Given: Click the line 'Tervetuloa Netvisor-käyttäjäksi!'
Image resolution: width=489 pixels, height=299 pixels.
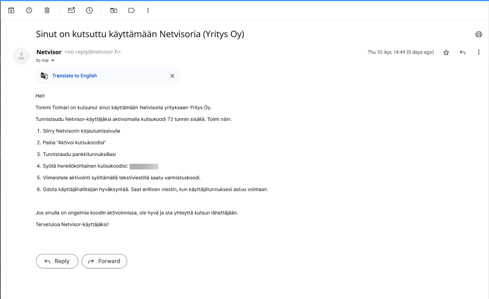Looking at the screenshot, I should pos(72,224).
